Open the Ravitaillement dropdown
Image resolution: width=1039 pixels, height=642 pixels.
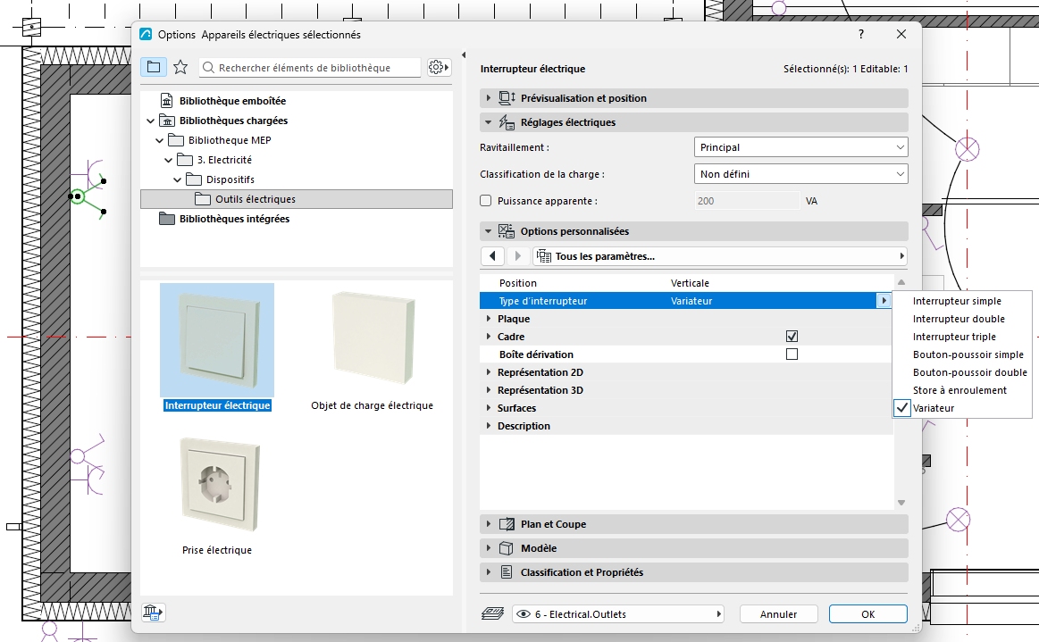[800, 147]
